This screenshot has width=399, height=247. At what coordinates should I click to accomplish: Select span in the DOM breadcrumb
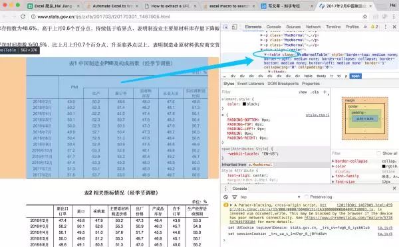point(356,76)
